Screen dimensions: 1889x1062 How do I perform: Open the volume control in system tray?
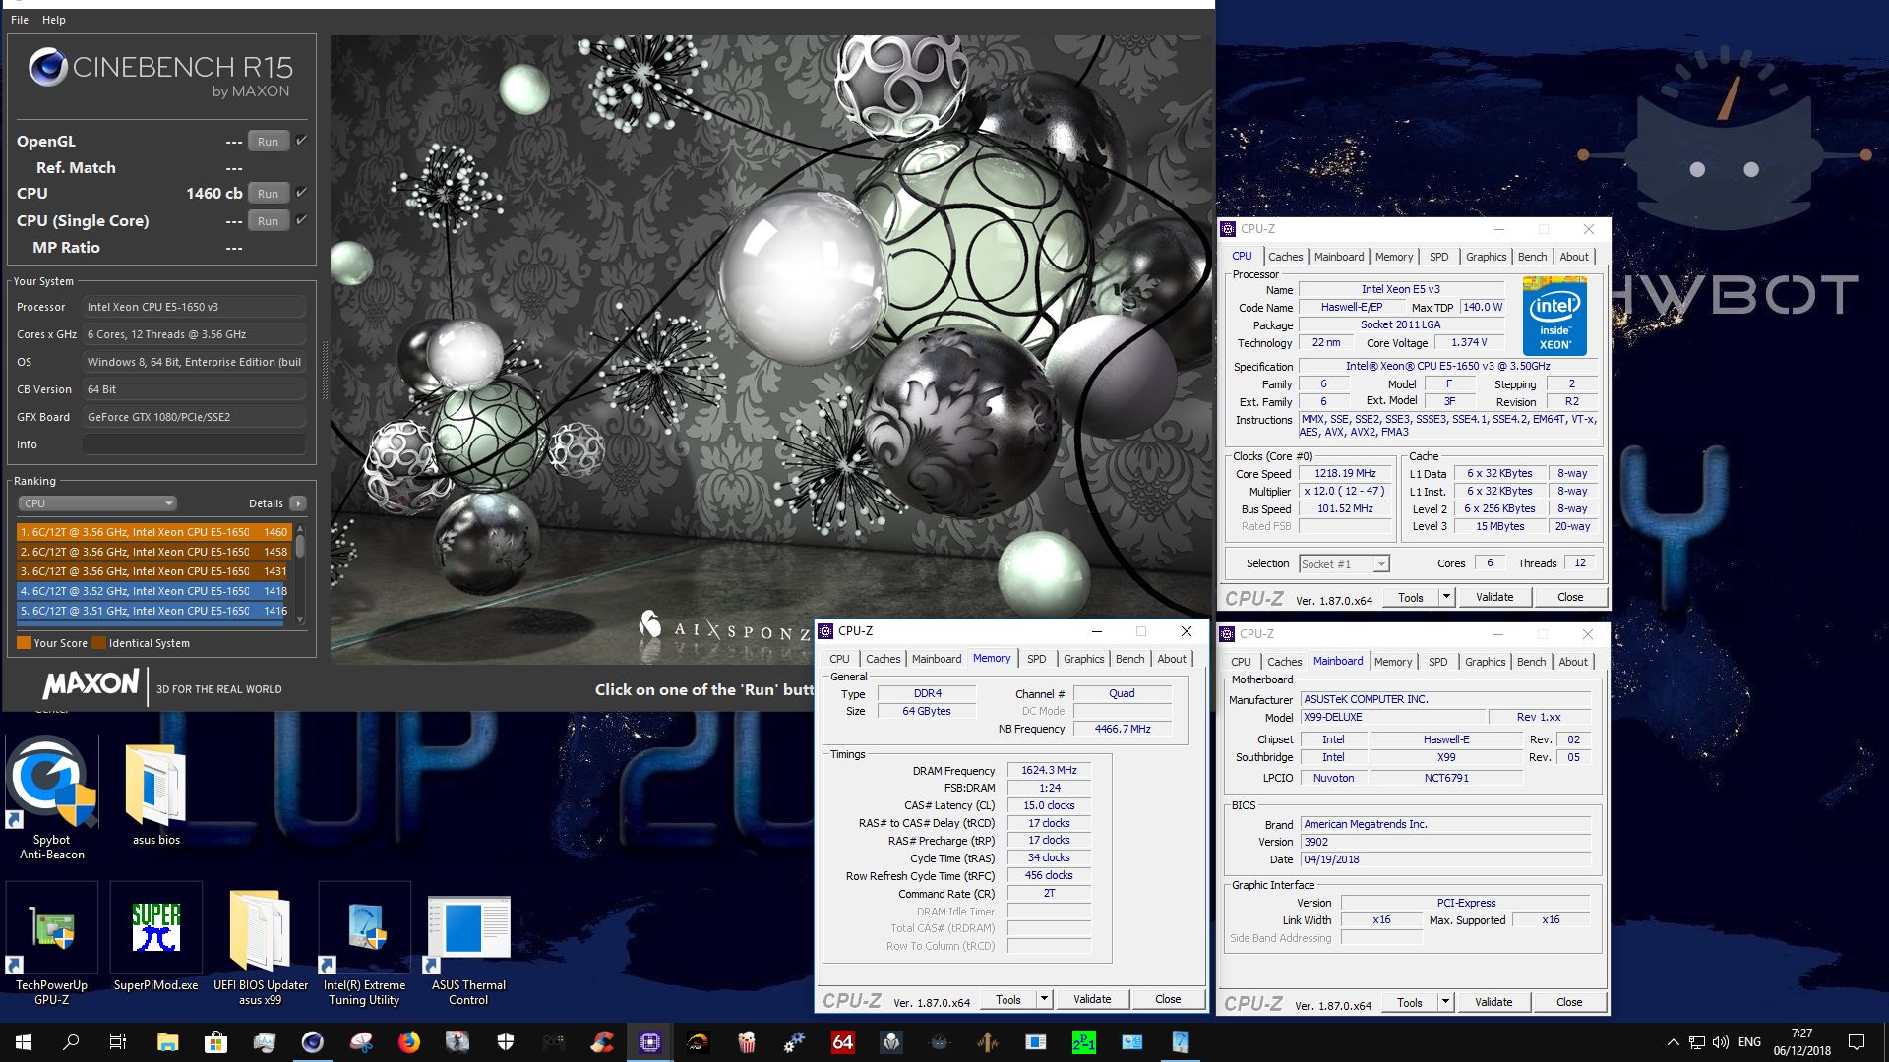pos(1721,1042)
